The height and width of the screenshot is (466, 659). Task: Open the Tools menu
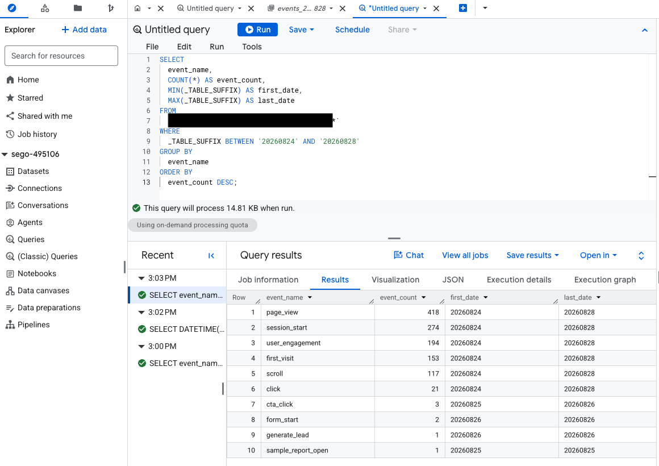pos(252,47)
